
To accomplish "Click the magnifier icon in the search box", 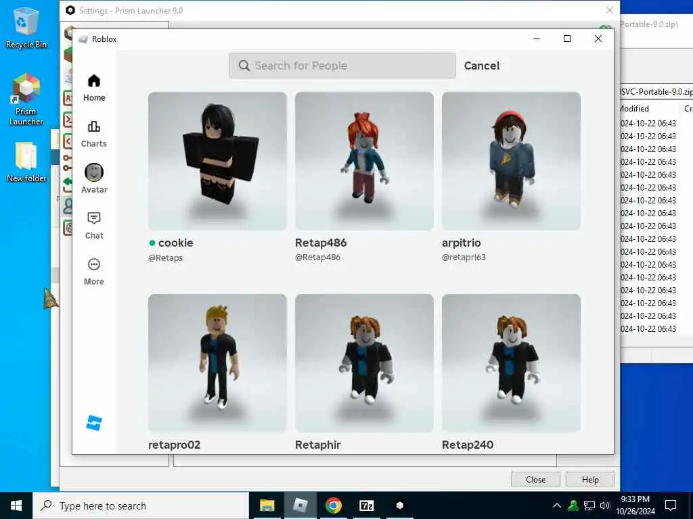I will 244,66.
